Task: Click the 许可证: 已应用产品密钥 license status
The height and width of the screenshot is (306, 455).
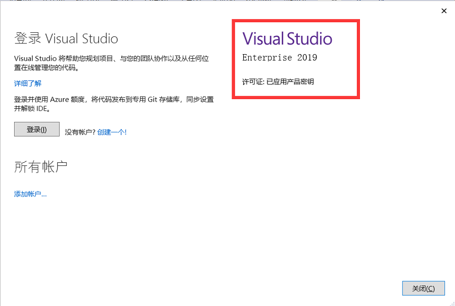Action: pos(278,81)
